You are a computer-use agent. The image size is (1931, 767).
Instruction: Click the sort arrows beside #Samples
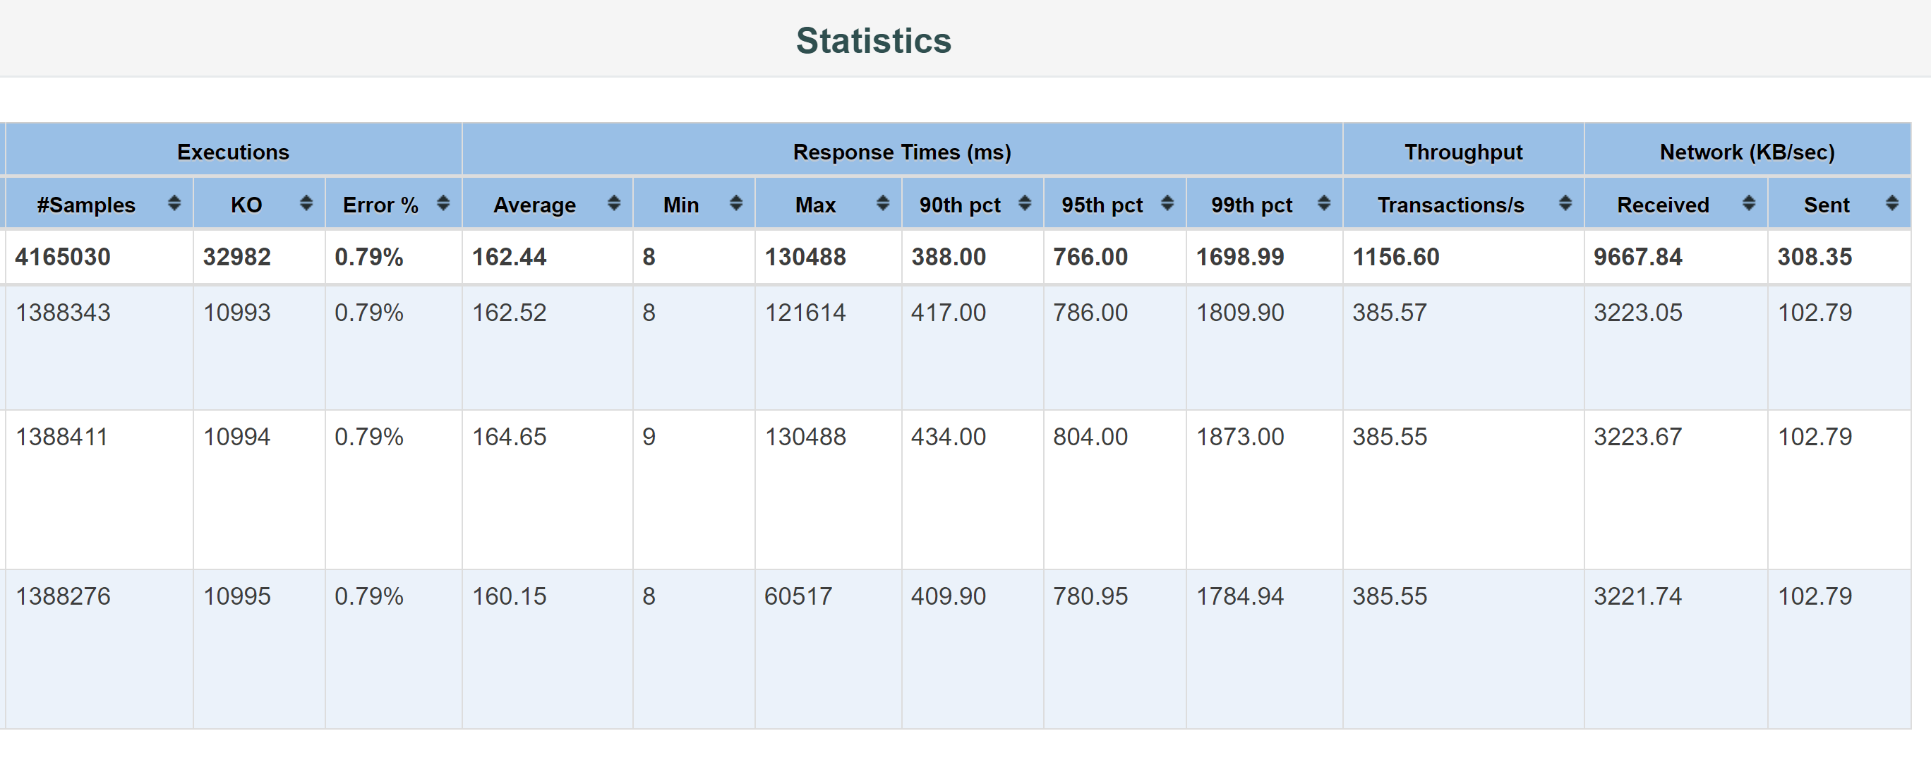click(174, 203)
